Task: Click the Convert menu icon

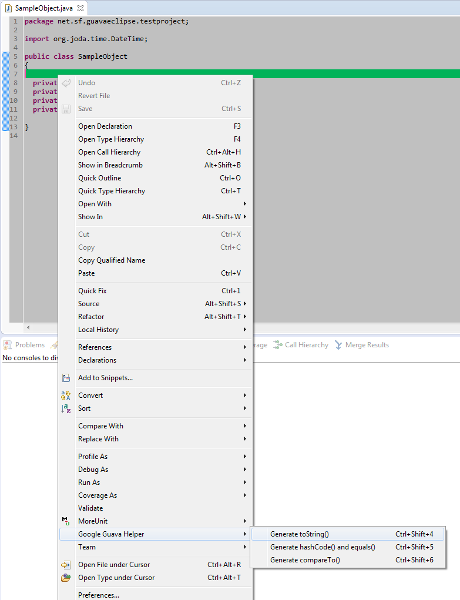Action: [66, 395]
